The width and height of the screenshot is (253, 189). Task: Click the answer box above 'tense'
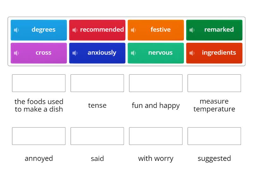(x=97, y=83)
